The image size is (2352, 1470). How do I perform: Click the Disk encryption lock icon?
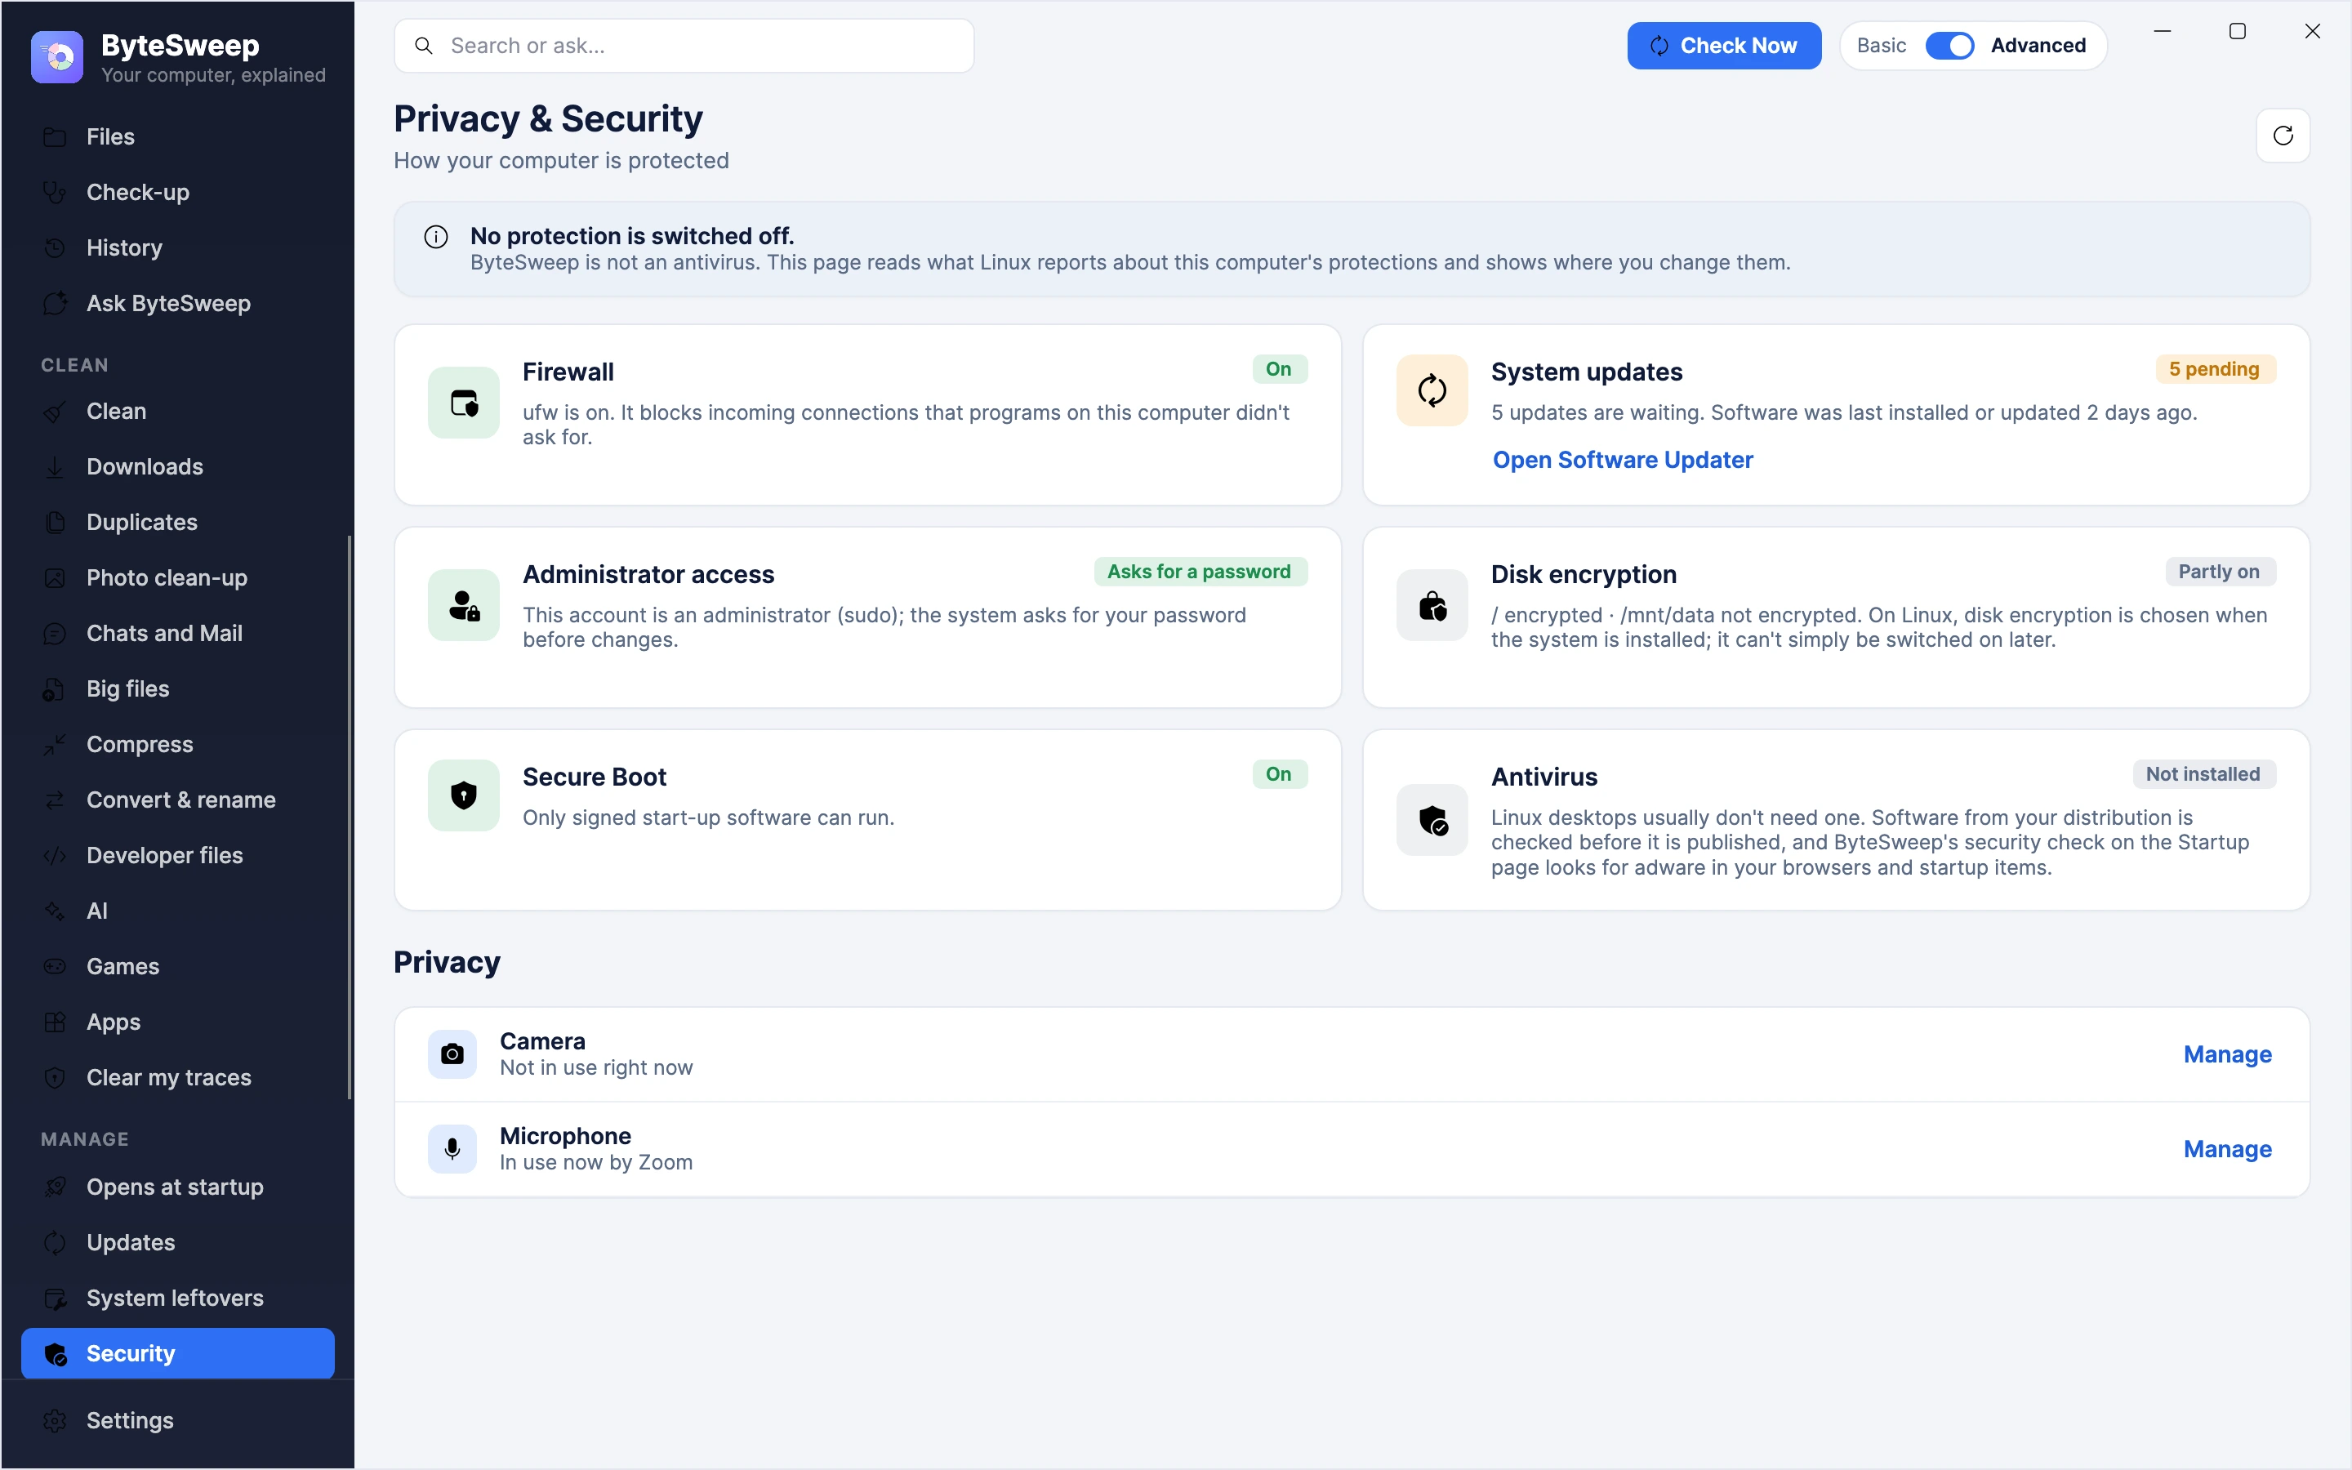tap(1432, 604)
